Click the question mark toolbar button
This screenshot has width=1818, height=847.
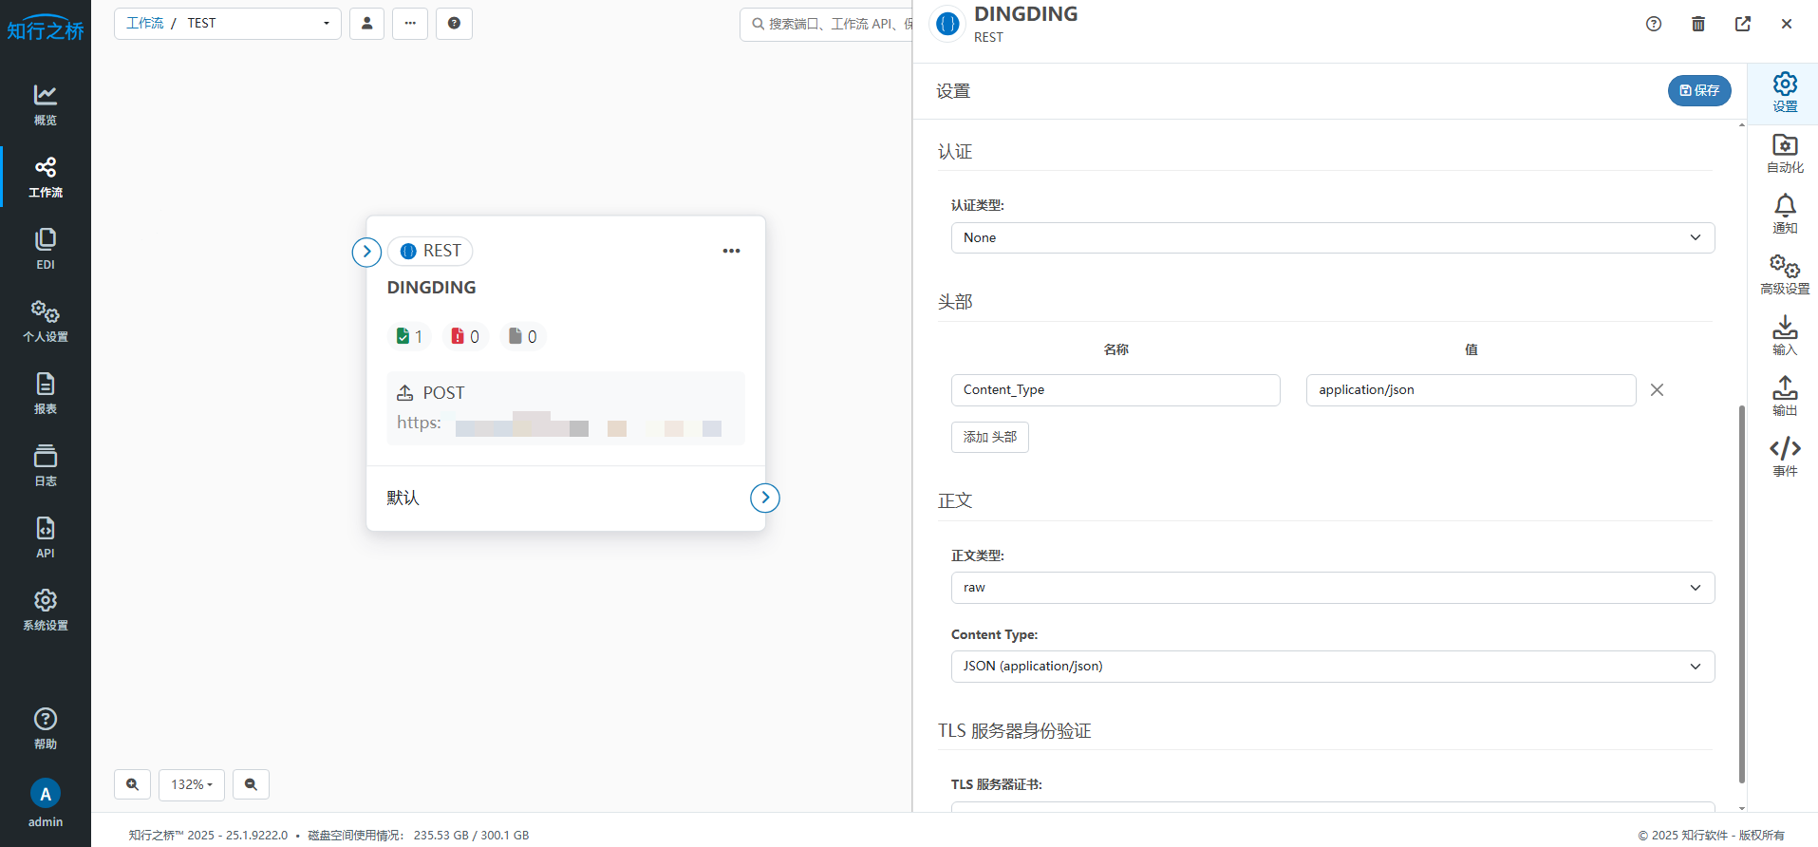(454, 24)
